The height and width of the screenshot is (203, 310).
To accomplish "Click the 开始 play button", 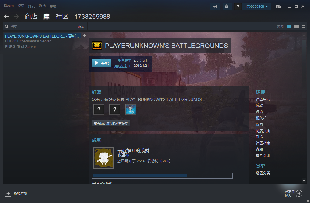I will [x=102, y=63].
